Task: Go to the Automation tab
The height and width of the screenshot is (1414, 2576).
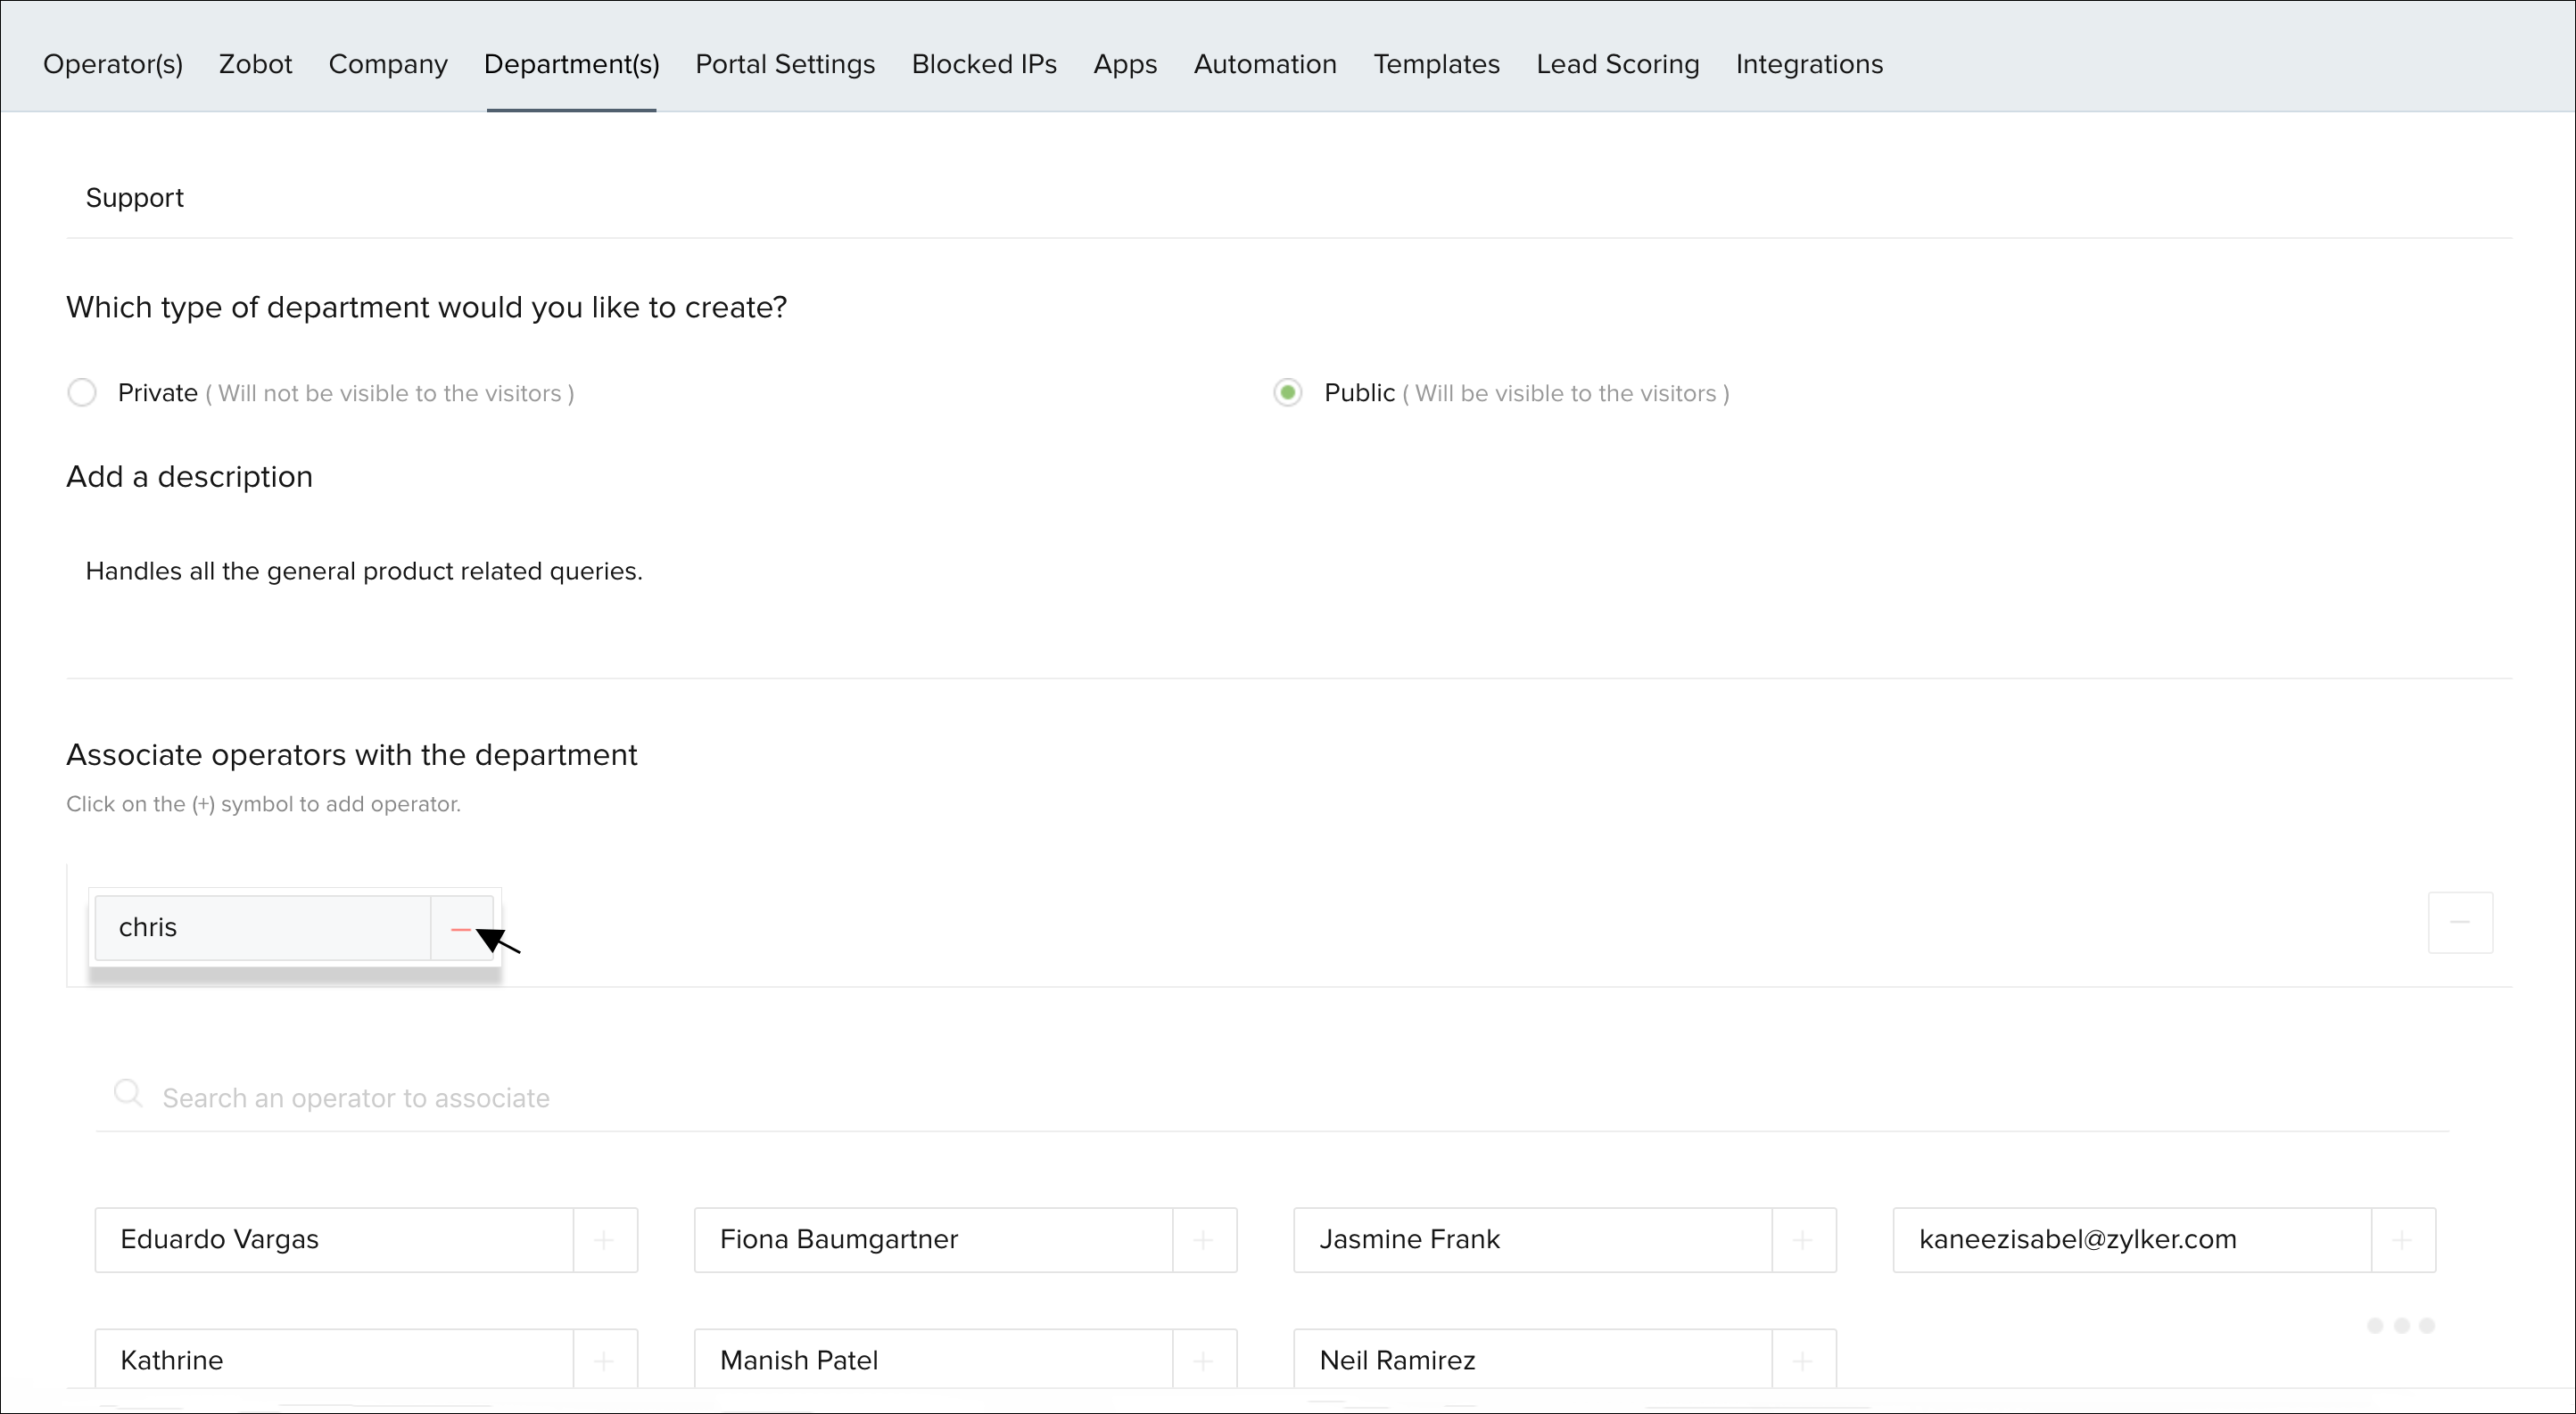Action: tap(1265, 64)
